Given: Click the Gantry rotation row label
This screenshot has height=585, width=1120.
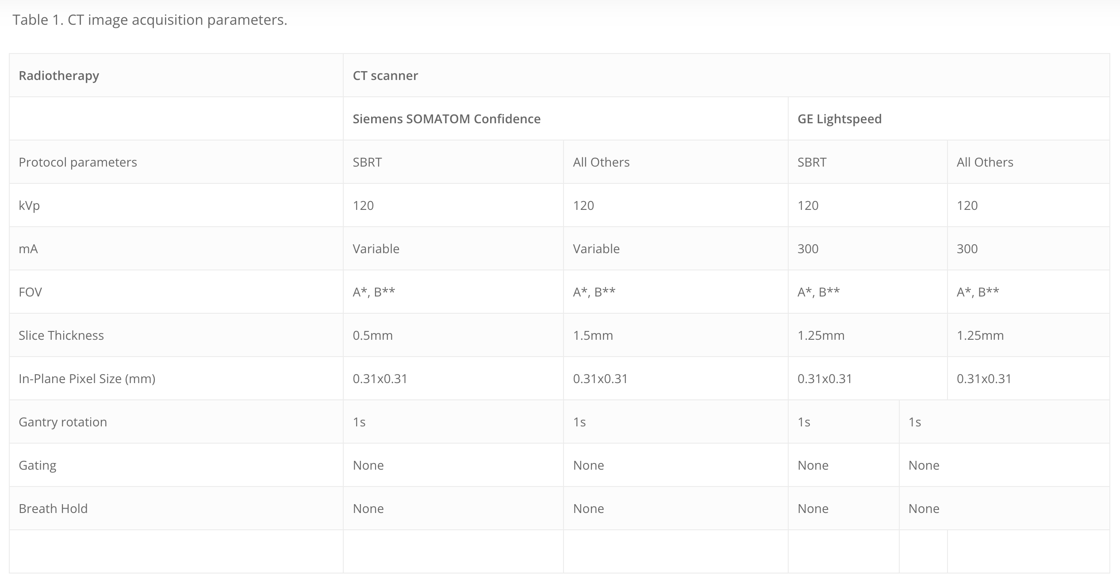Looking at the screenshot, I should (x=63, y=422).
